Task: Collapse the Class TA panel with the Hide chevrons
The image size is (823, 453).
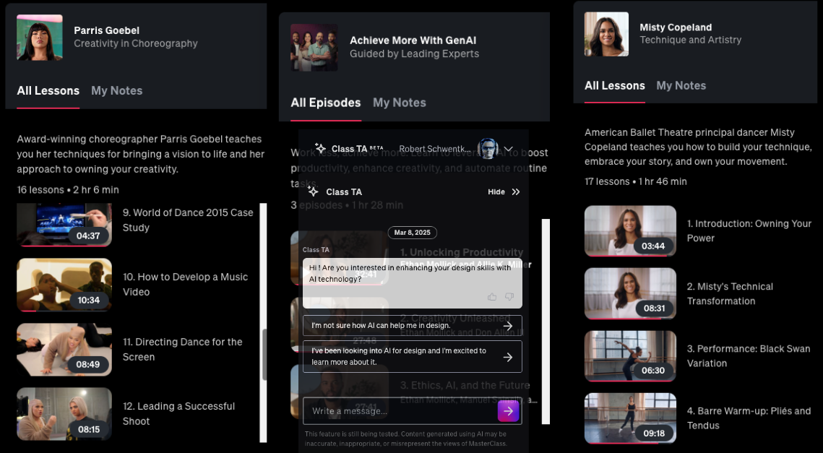Action: pyautogui.click(x=516, y=192)
